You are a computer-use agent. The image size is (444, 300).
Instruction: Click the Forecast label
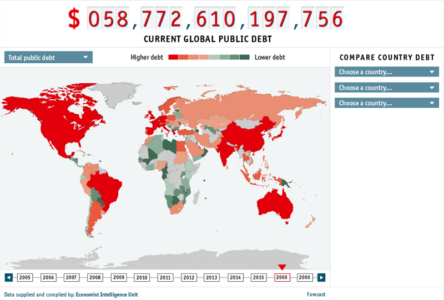[316, 294]
